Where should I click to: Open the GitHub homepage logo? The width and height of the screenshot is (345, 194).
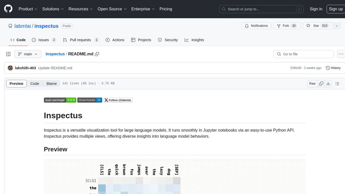(x=8, y=9)
